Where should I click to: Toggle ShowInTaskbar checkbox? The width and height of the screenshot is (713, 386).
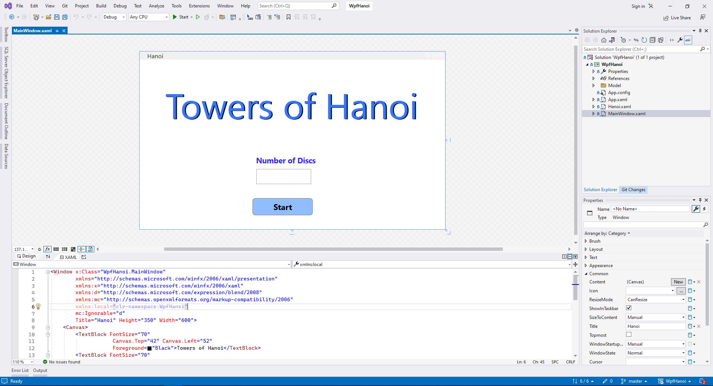(629, 308)
